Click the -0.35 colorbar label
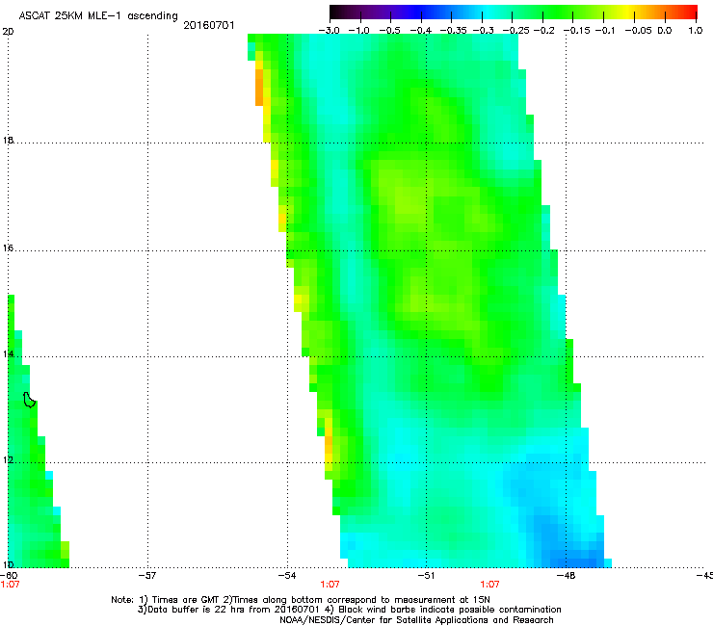Viewport: 713px width, 626px height. click(454, 31)
